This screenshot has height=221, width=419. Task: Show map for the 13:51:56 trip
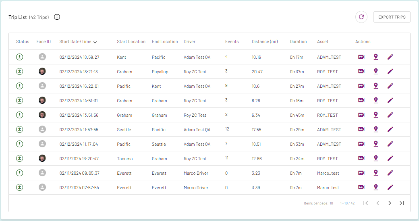click(x=376, y=115)
